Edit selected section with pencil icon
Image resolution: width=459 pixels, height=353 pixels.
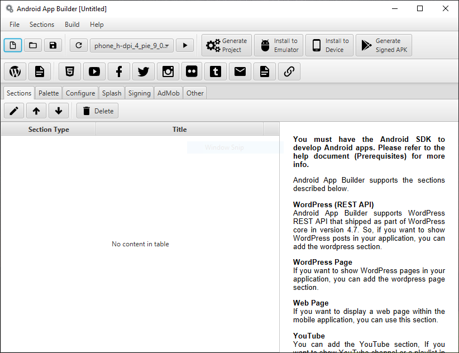[x=14, y=111]
